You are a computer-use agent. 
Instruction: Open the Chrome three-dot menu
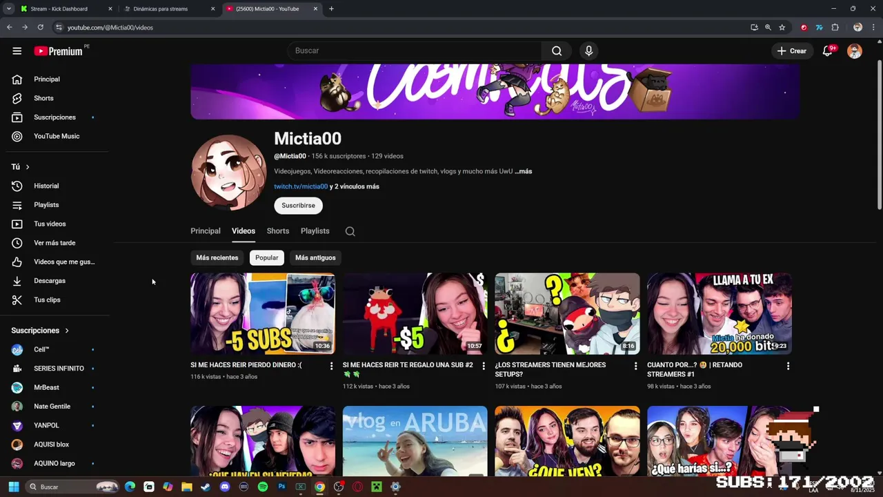tap(873, 28)
